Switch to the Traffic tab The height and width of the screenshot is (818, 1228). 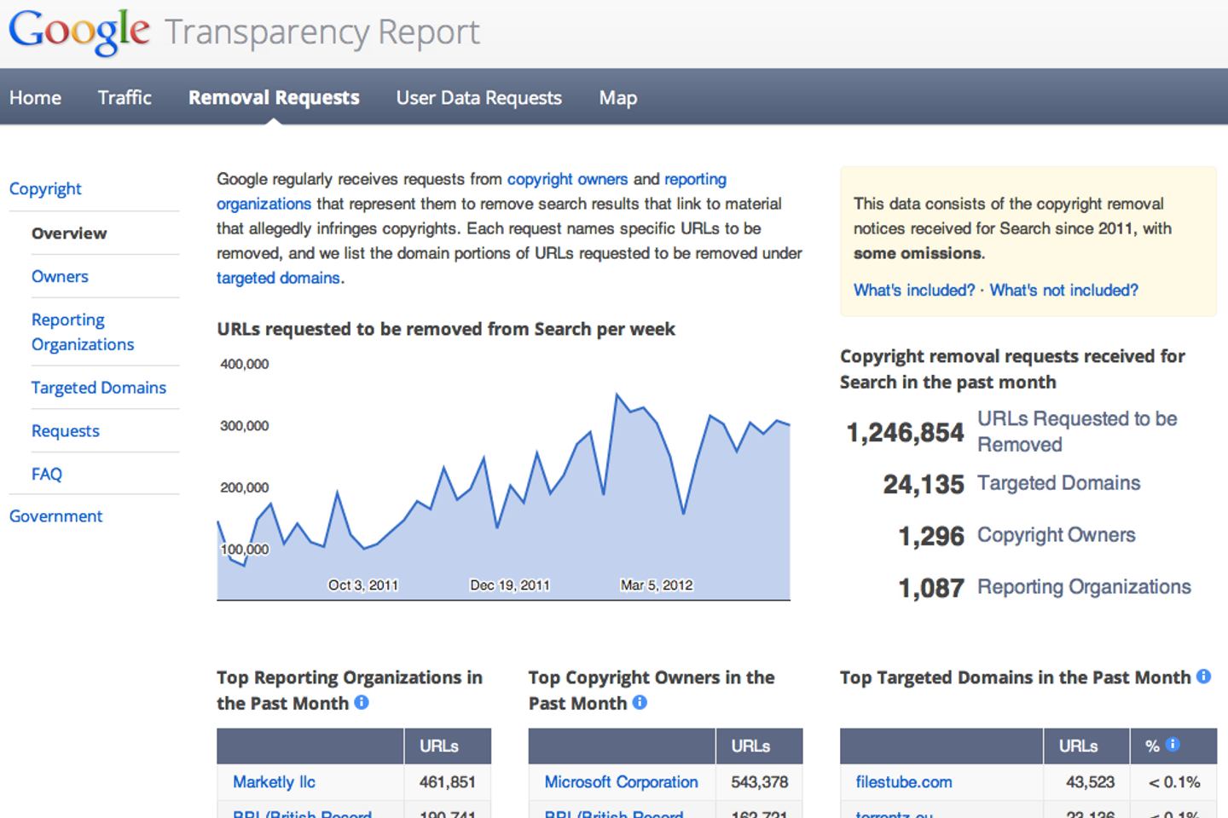125,97
